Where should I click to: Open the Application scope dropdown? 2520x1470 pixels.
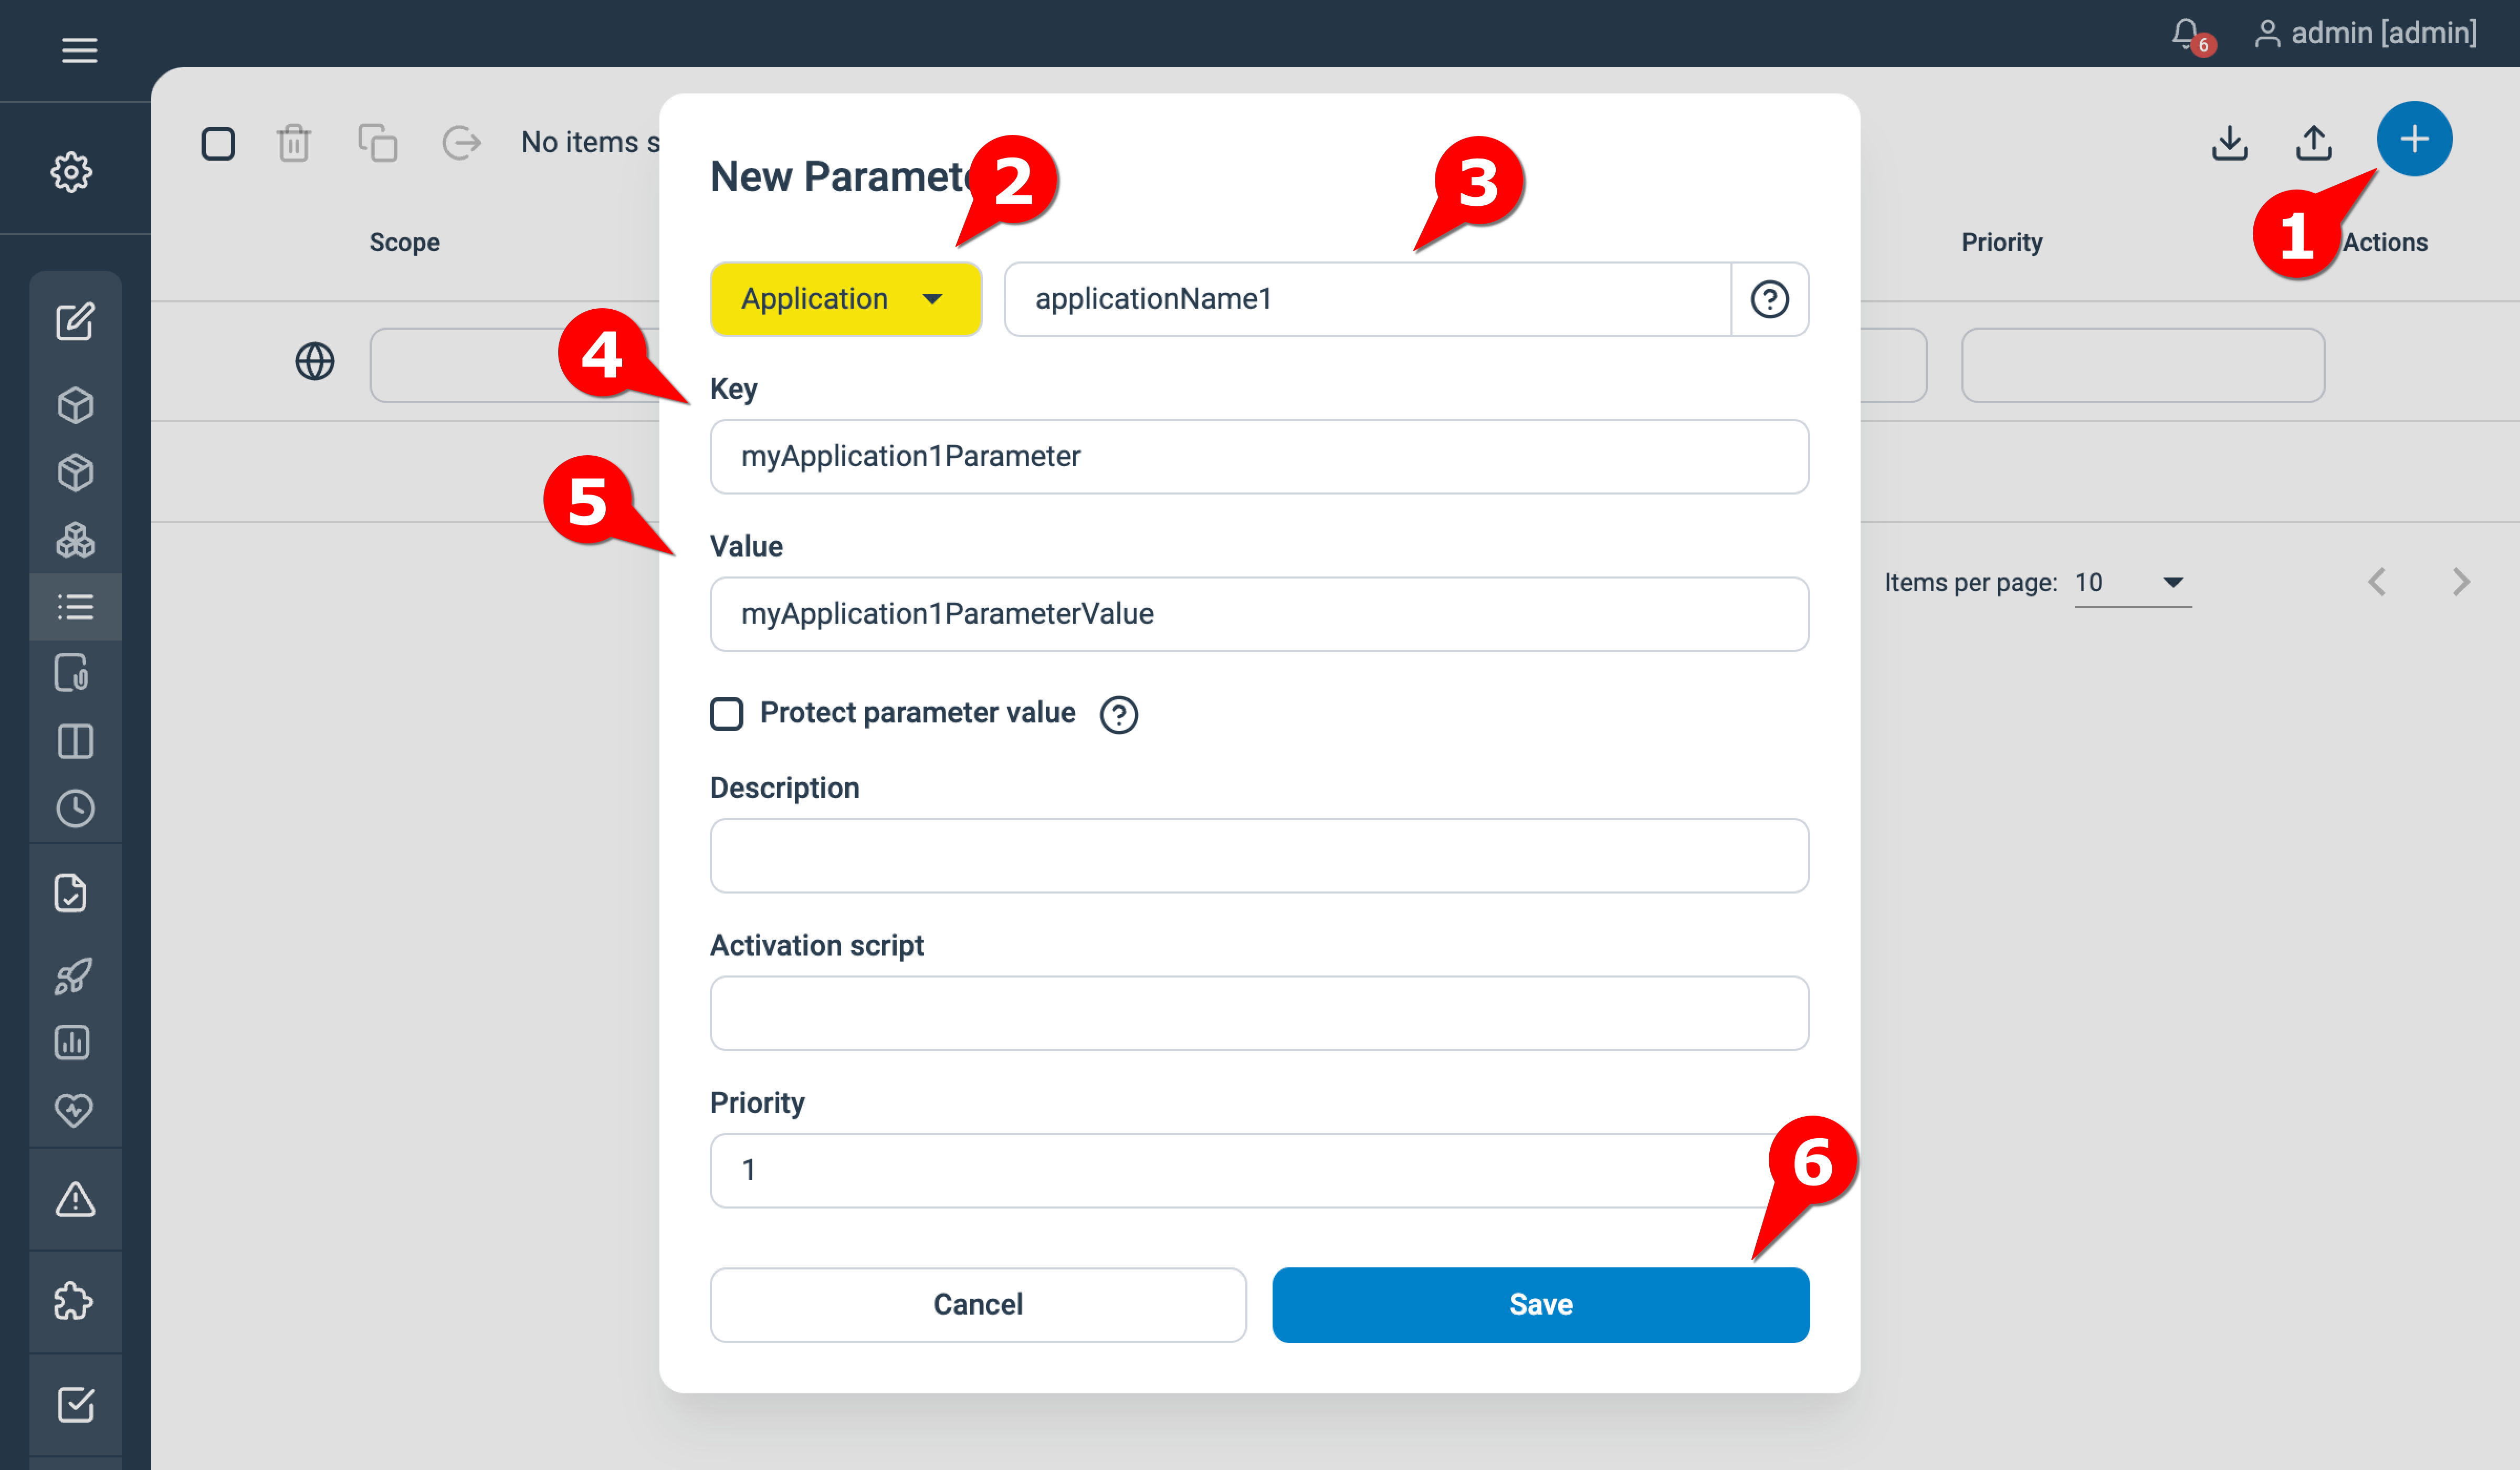(x=845, y=299)
